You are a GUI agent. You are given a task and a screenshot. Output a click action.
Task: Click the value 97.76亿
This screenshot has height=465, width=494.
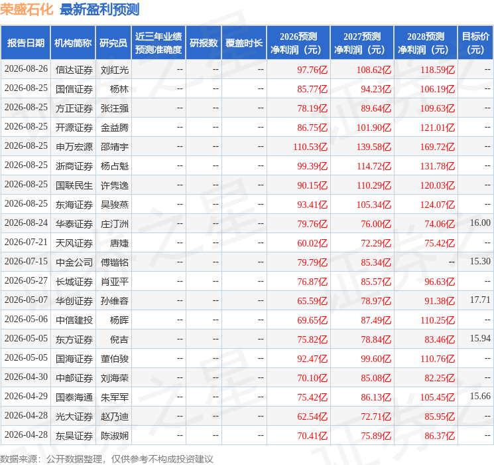(312, 70)
